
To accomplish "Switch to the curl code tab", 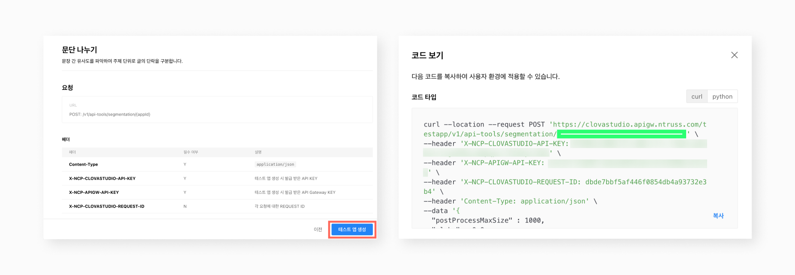I will click(x=697, y=96).
